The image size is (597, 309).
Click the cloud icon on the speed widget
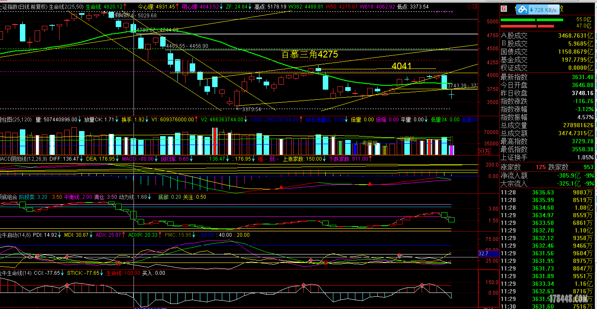coord(523,10)
